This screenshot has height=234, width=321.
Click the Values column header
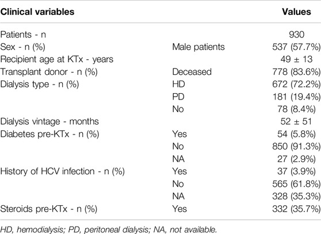(x=296, y=11)
